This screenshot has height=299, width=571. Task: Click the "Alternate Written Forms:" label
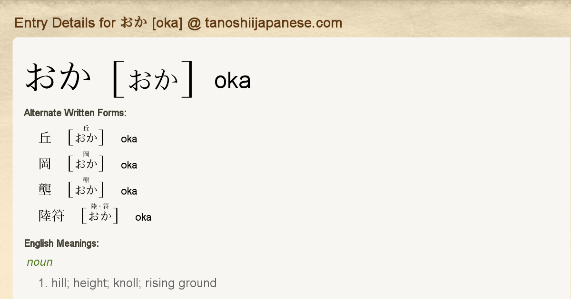pyautogui.click(x=75, y=113)
